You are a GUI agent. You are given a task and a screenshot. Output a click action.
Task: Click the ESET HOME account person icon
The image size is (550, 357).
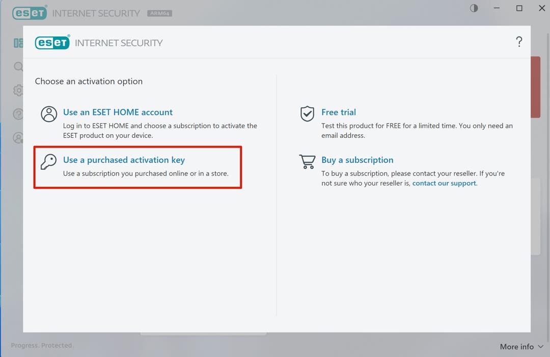49,114
